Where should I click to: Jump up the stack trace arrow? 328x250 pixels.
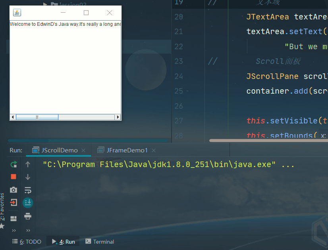coord(28,164)
